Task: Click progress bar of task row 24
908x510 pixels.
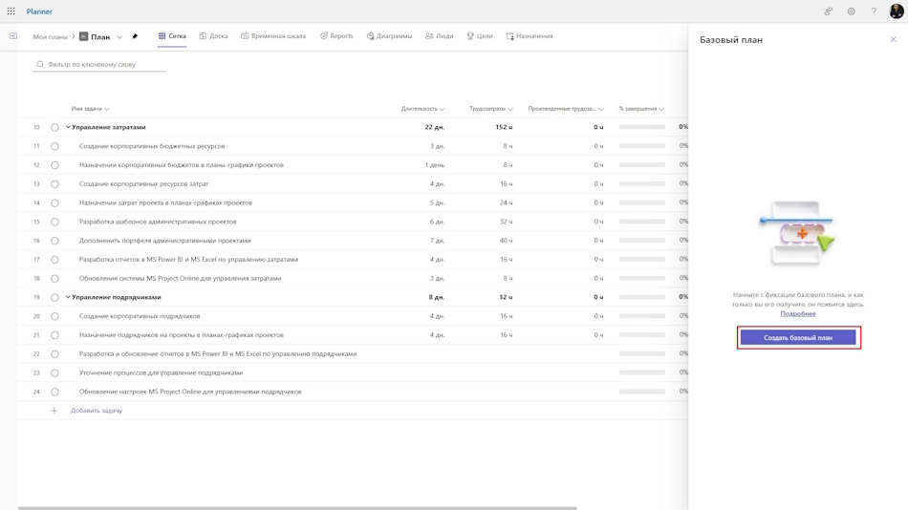Action: (641, 392)
